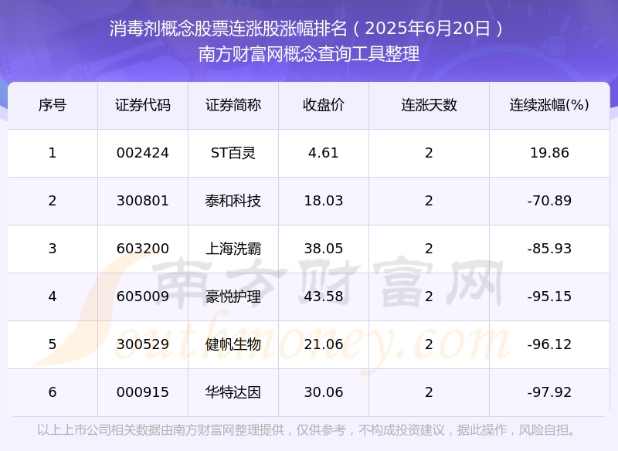Select stock code 000915
The image size is (618, 451).
point(143,392)
